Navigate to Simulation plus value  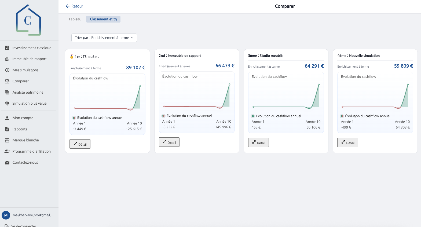[x=29, y=103]
